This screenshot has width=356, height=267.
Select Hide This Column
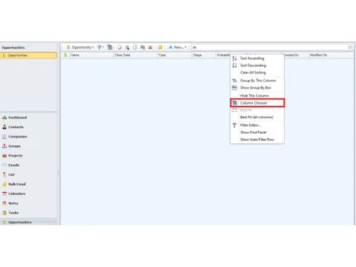coord(257,95)
